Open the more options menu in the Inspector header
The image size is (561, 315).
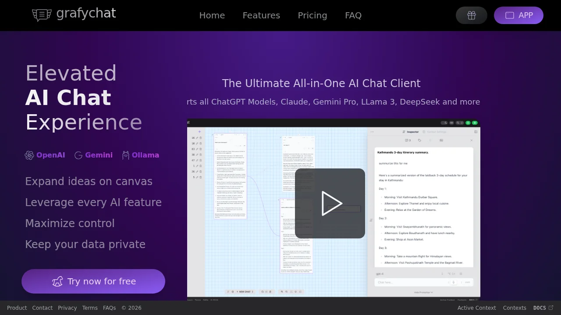pos(372,132)
